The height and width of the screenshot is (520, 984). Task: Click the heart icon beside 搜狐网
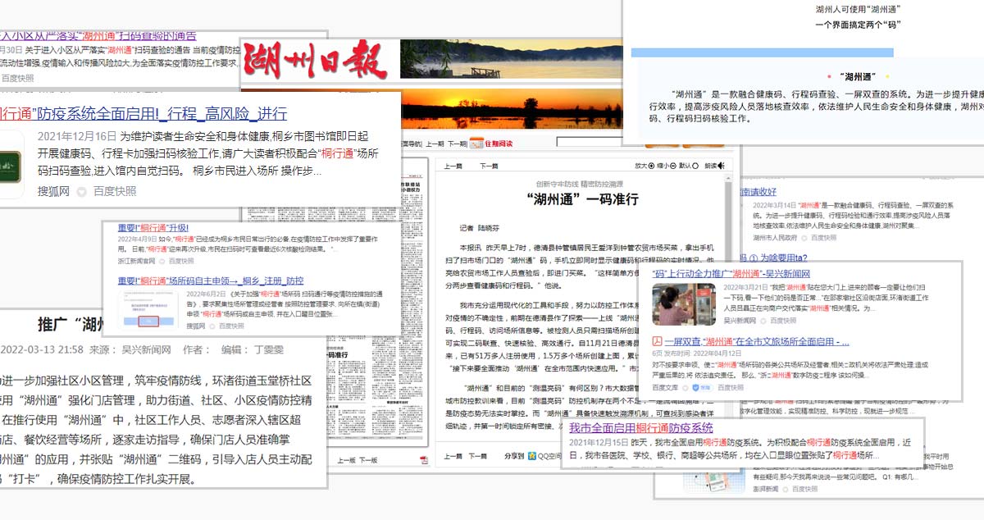[x=81, y=191]
